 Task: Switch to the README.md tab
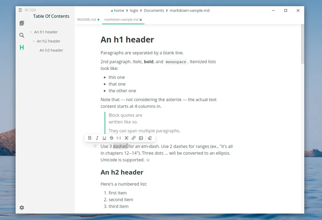point(86,19)
